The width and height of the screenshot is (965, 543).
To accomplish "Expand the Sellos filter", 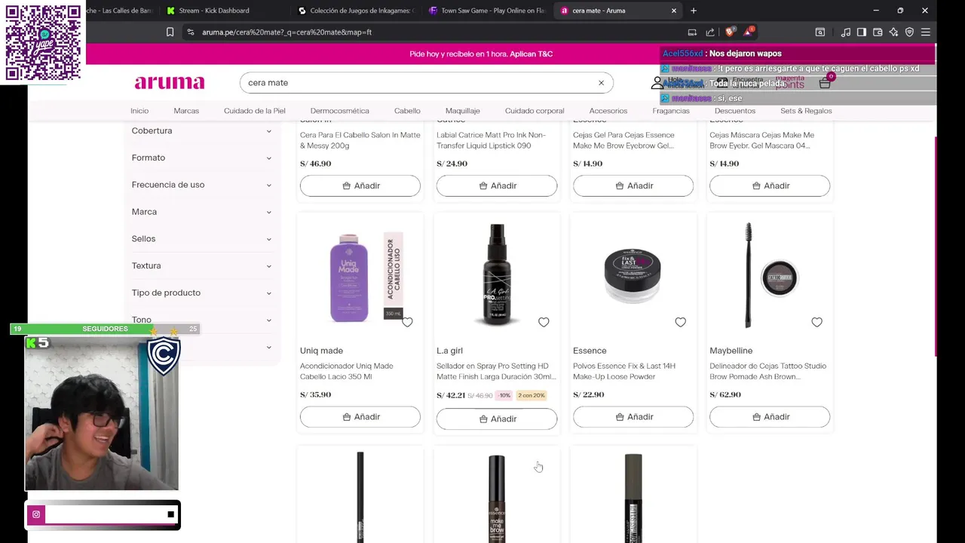I will coord(201,239).
